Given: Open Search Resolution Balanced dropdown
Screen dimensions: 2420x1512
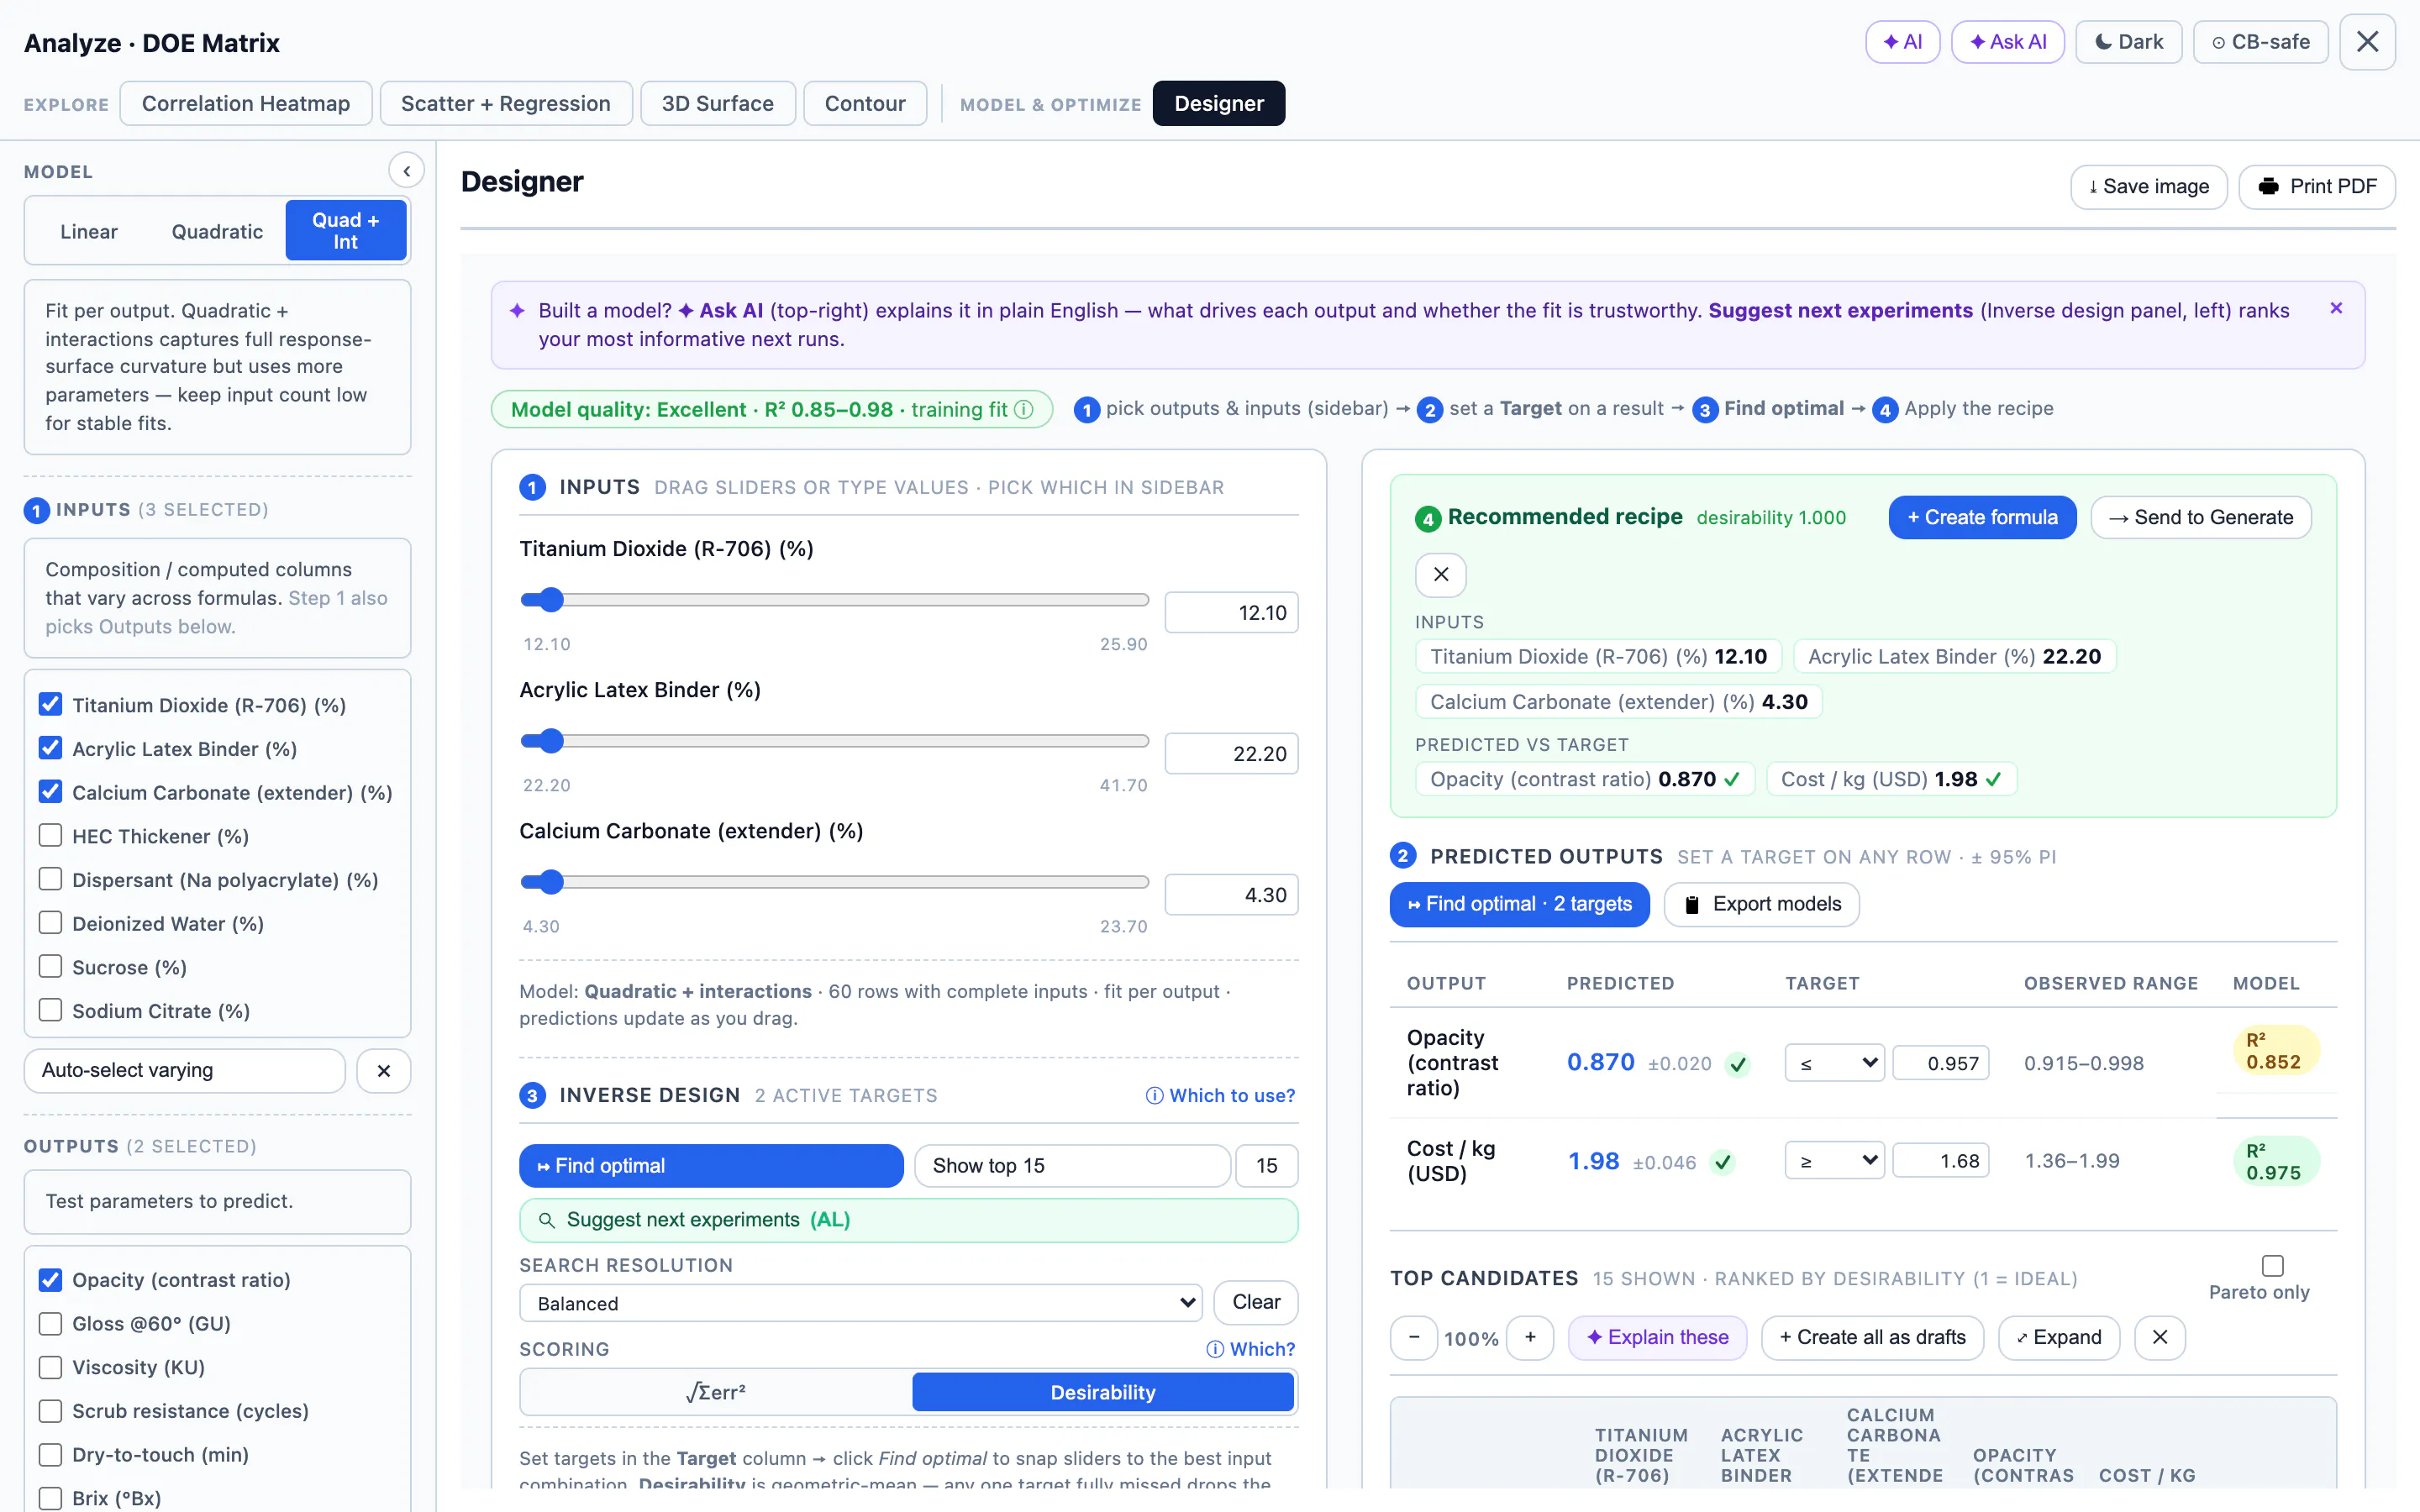Looking at the screenshot, I should click(860, 1303).
